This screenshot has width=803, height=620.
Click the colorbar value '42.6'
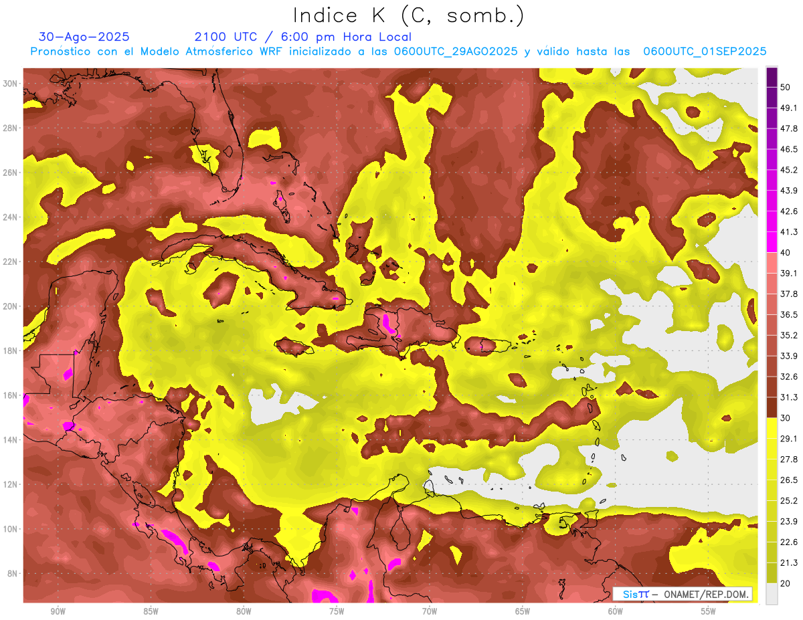789,211
